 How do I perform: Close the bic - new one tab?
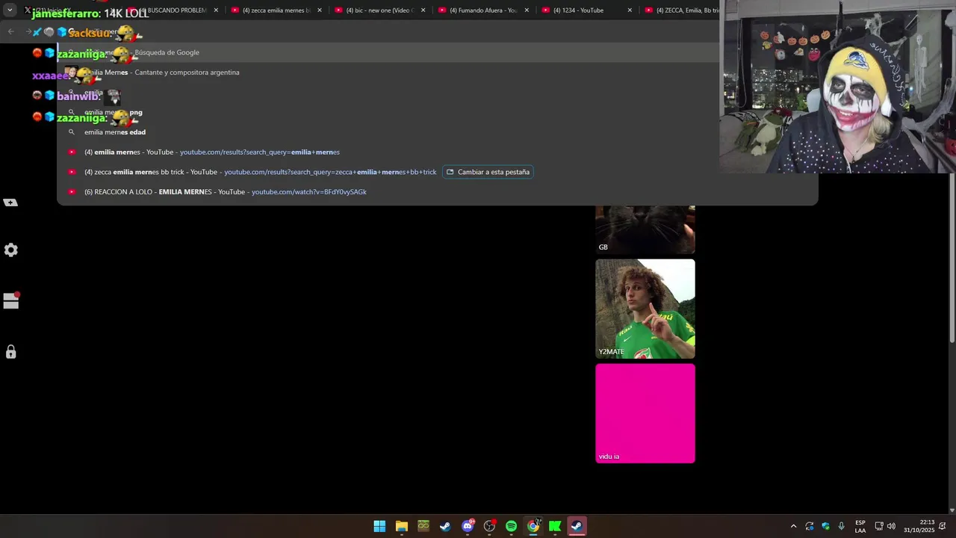pos(423,10)
